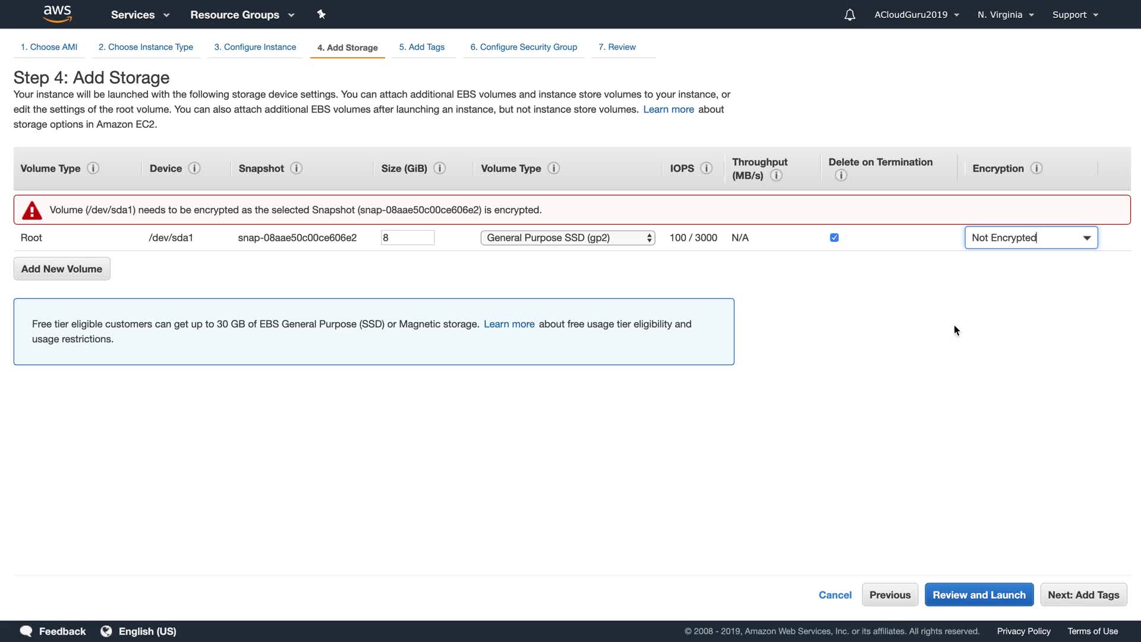Click info icon beside Size (GiB)
This screenshot has height=642, width=1141.
(439, 168)
